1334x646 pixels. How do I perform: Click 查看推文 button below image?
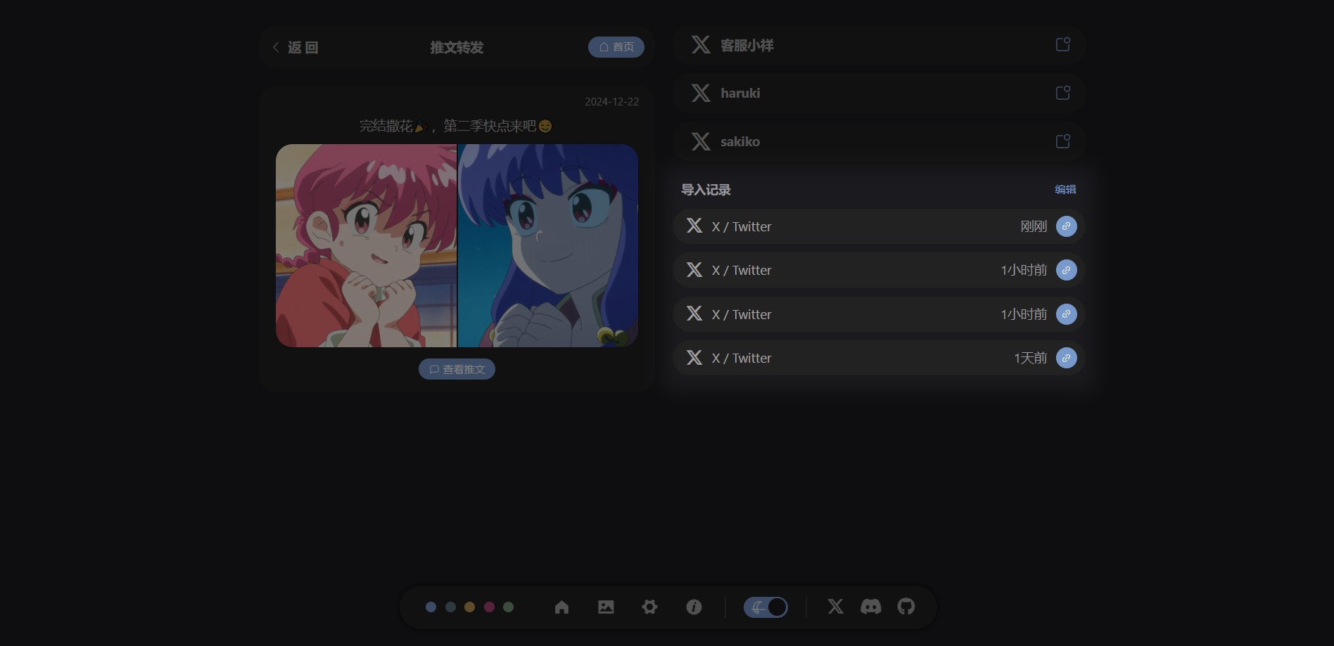[457, 370]
